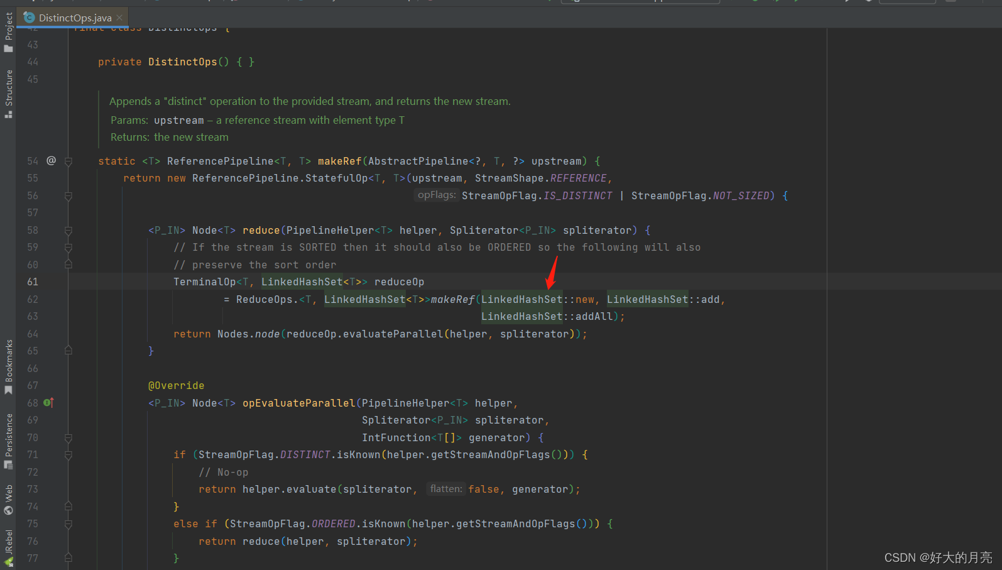The width and height of the screenshot is (1002, 570).
Task: Collapse the anonymous class fold on line 56
Action: (68, 196)
